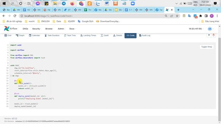Open Firefox from the taskbar
The image size is (221, 124).
pyautogui.click(x=72, y=3)
